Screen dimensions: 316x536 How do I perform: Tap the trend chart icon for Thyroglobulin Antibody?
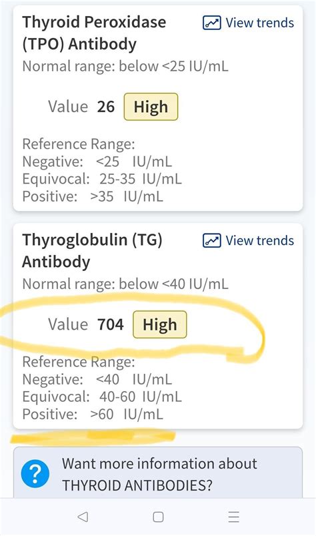[211, 241]
